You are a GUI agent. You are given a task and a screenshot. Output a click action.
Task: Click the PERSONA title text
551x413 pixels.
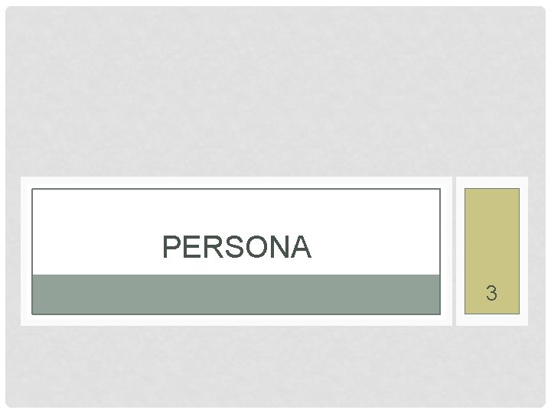click(236, 247)
